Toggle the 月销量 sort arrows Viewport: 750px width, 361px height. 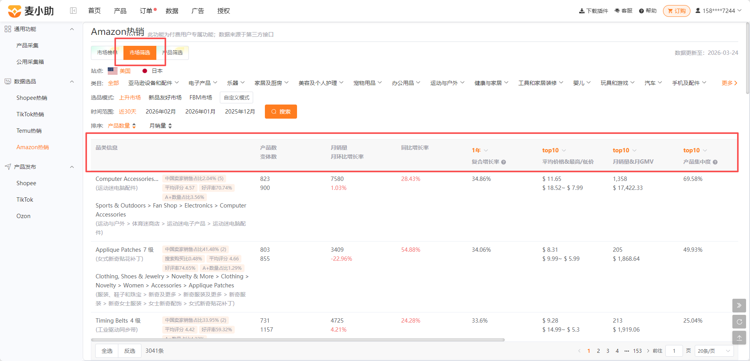170,126
